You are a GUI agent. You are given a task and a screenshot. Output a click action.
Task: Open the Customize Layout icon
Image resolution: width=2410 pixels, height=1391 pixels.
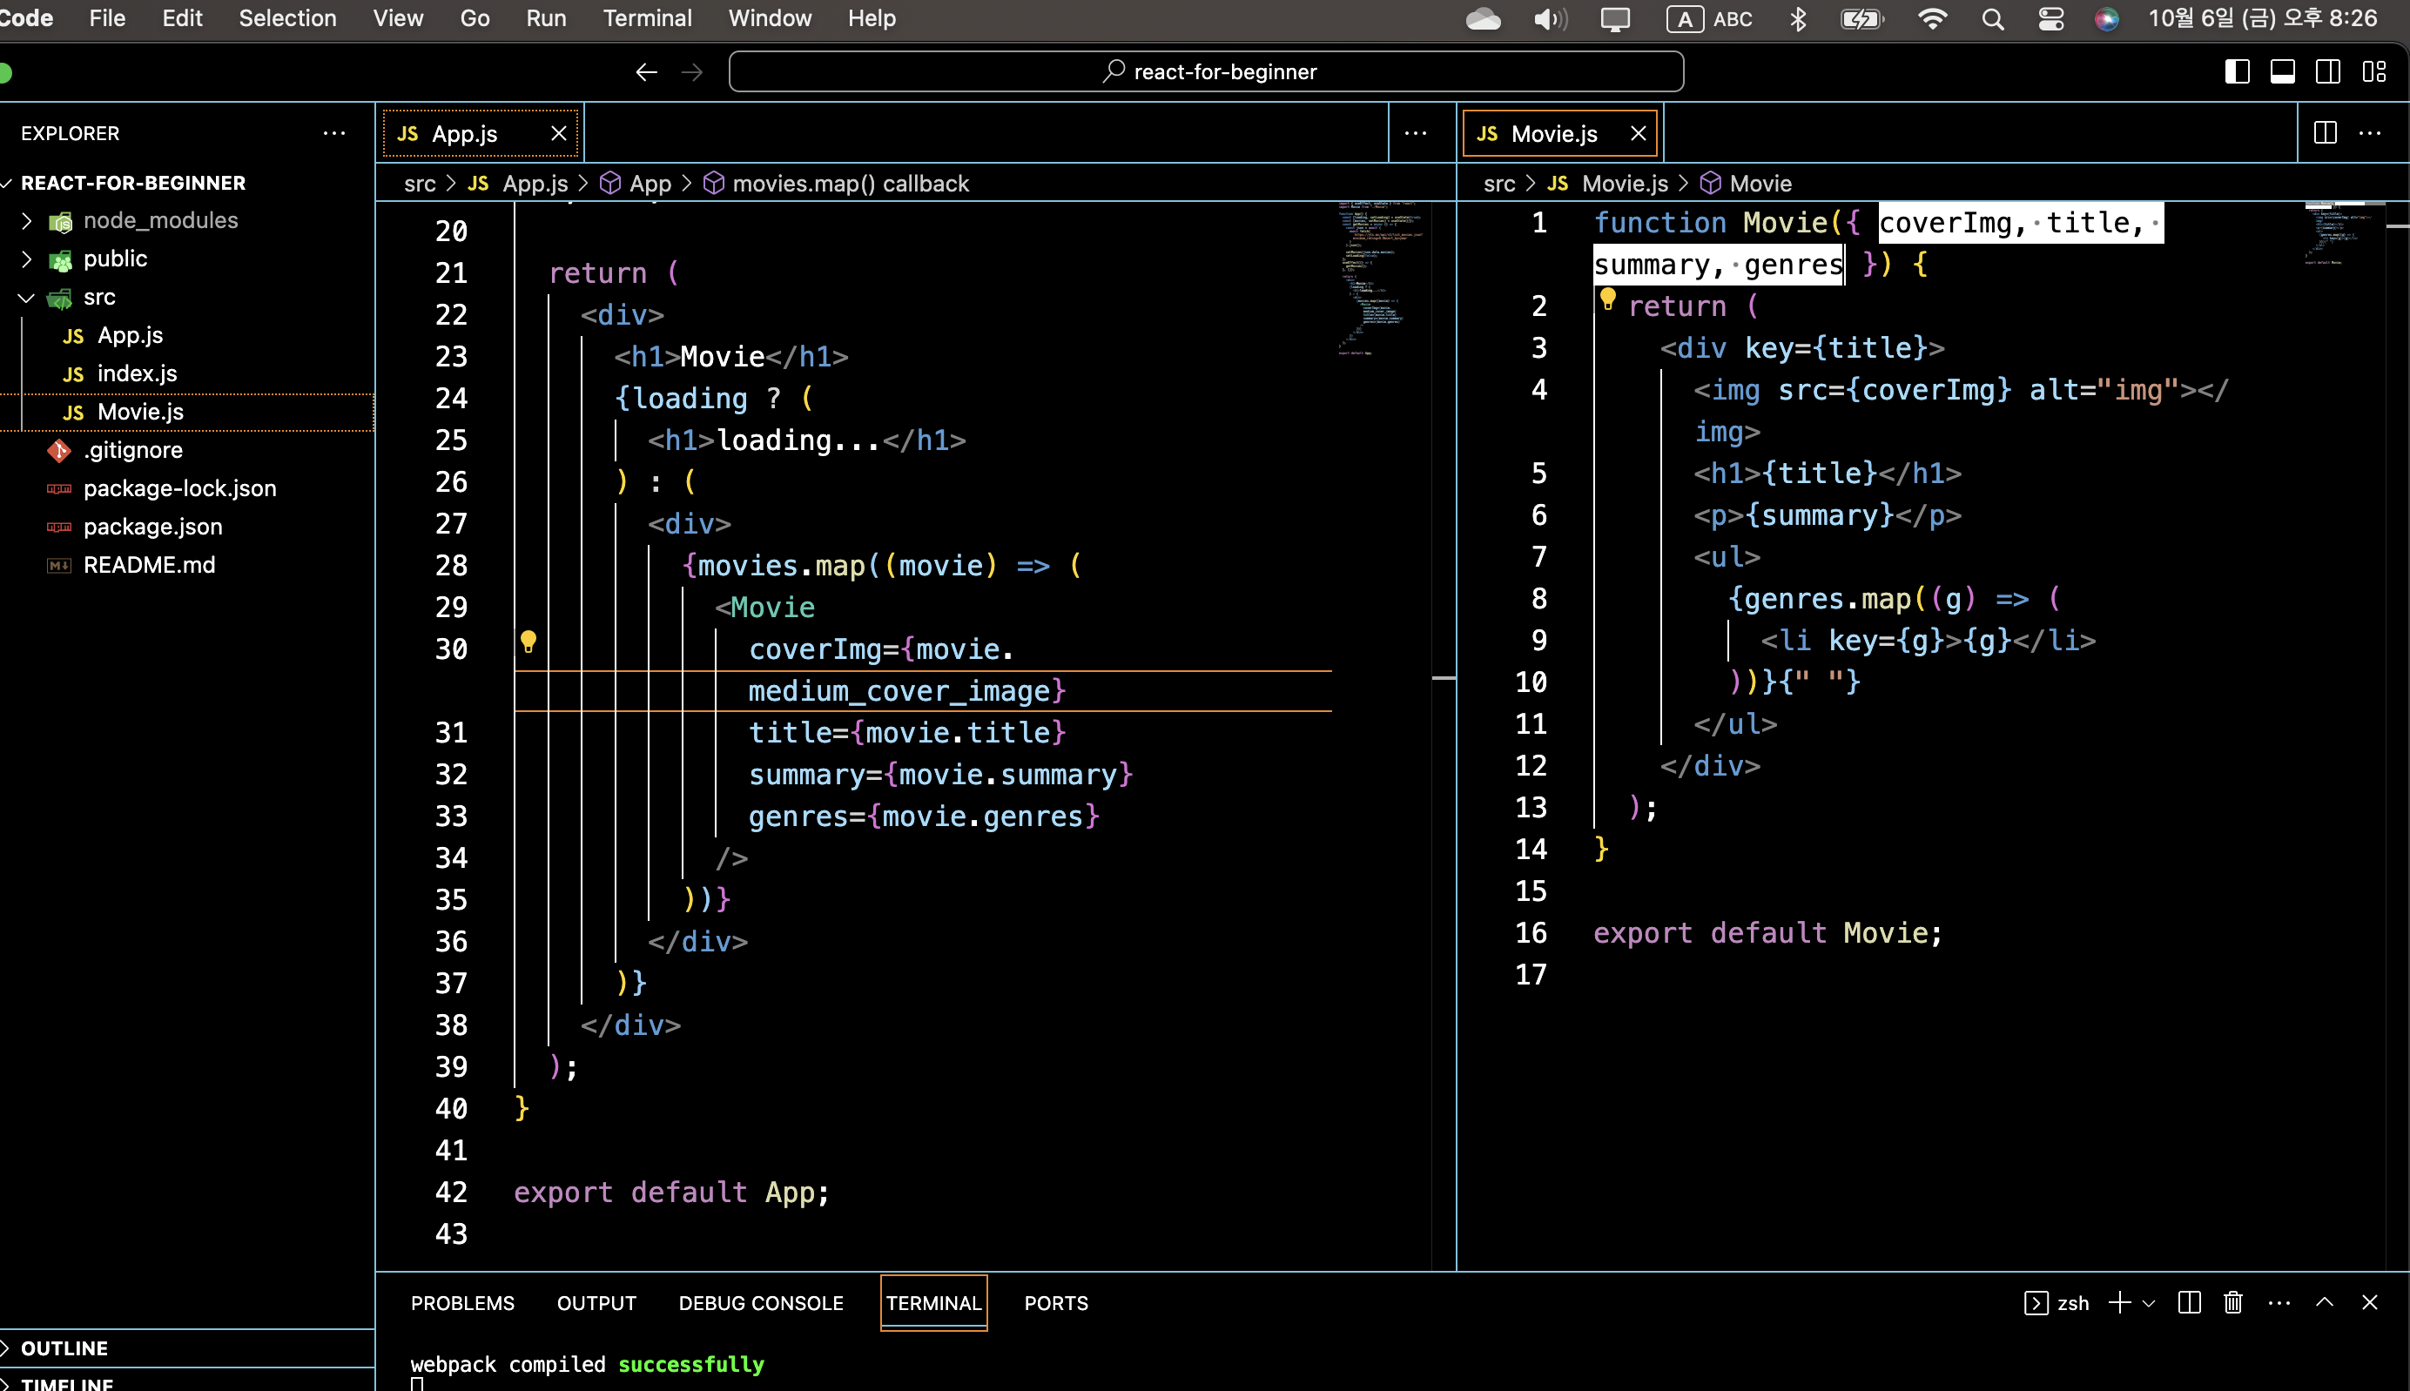(2373, 71)
